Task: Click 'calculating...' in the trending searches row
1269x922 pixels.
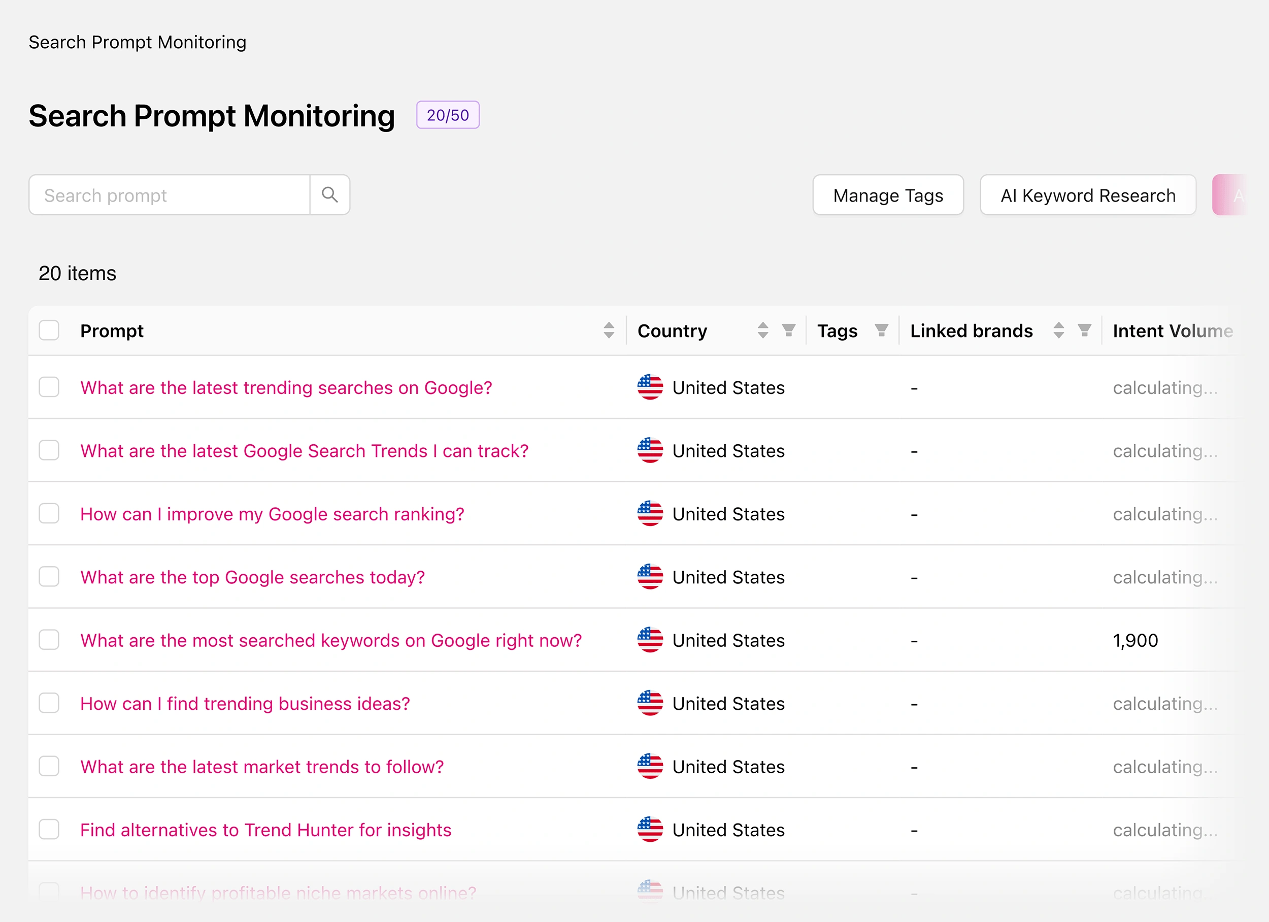Action: [x=1165, y=387]
